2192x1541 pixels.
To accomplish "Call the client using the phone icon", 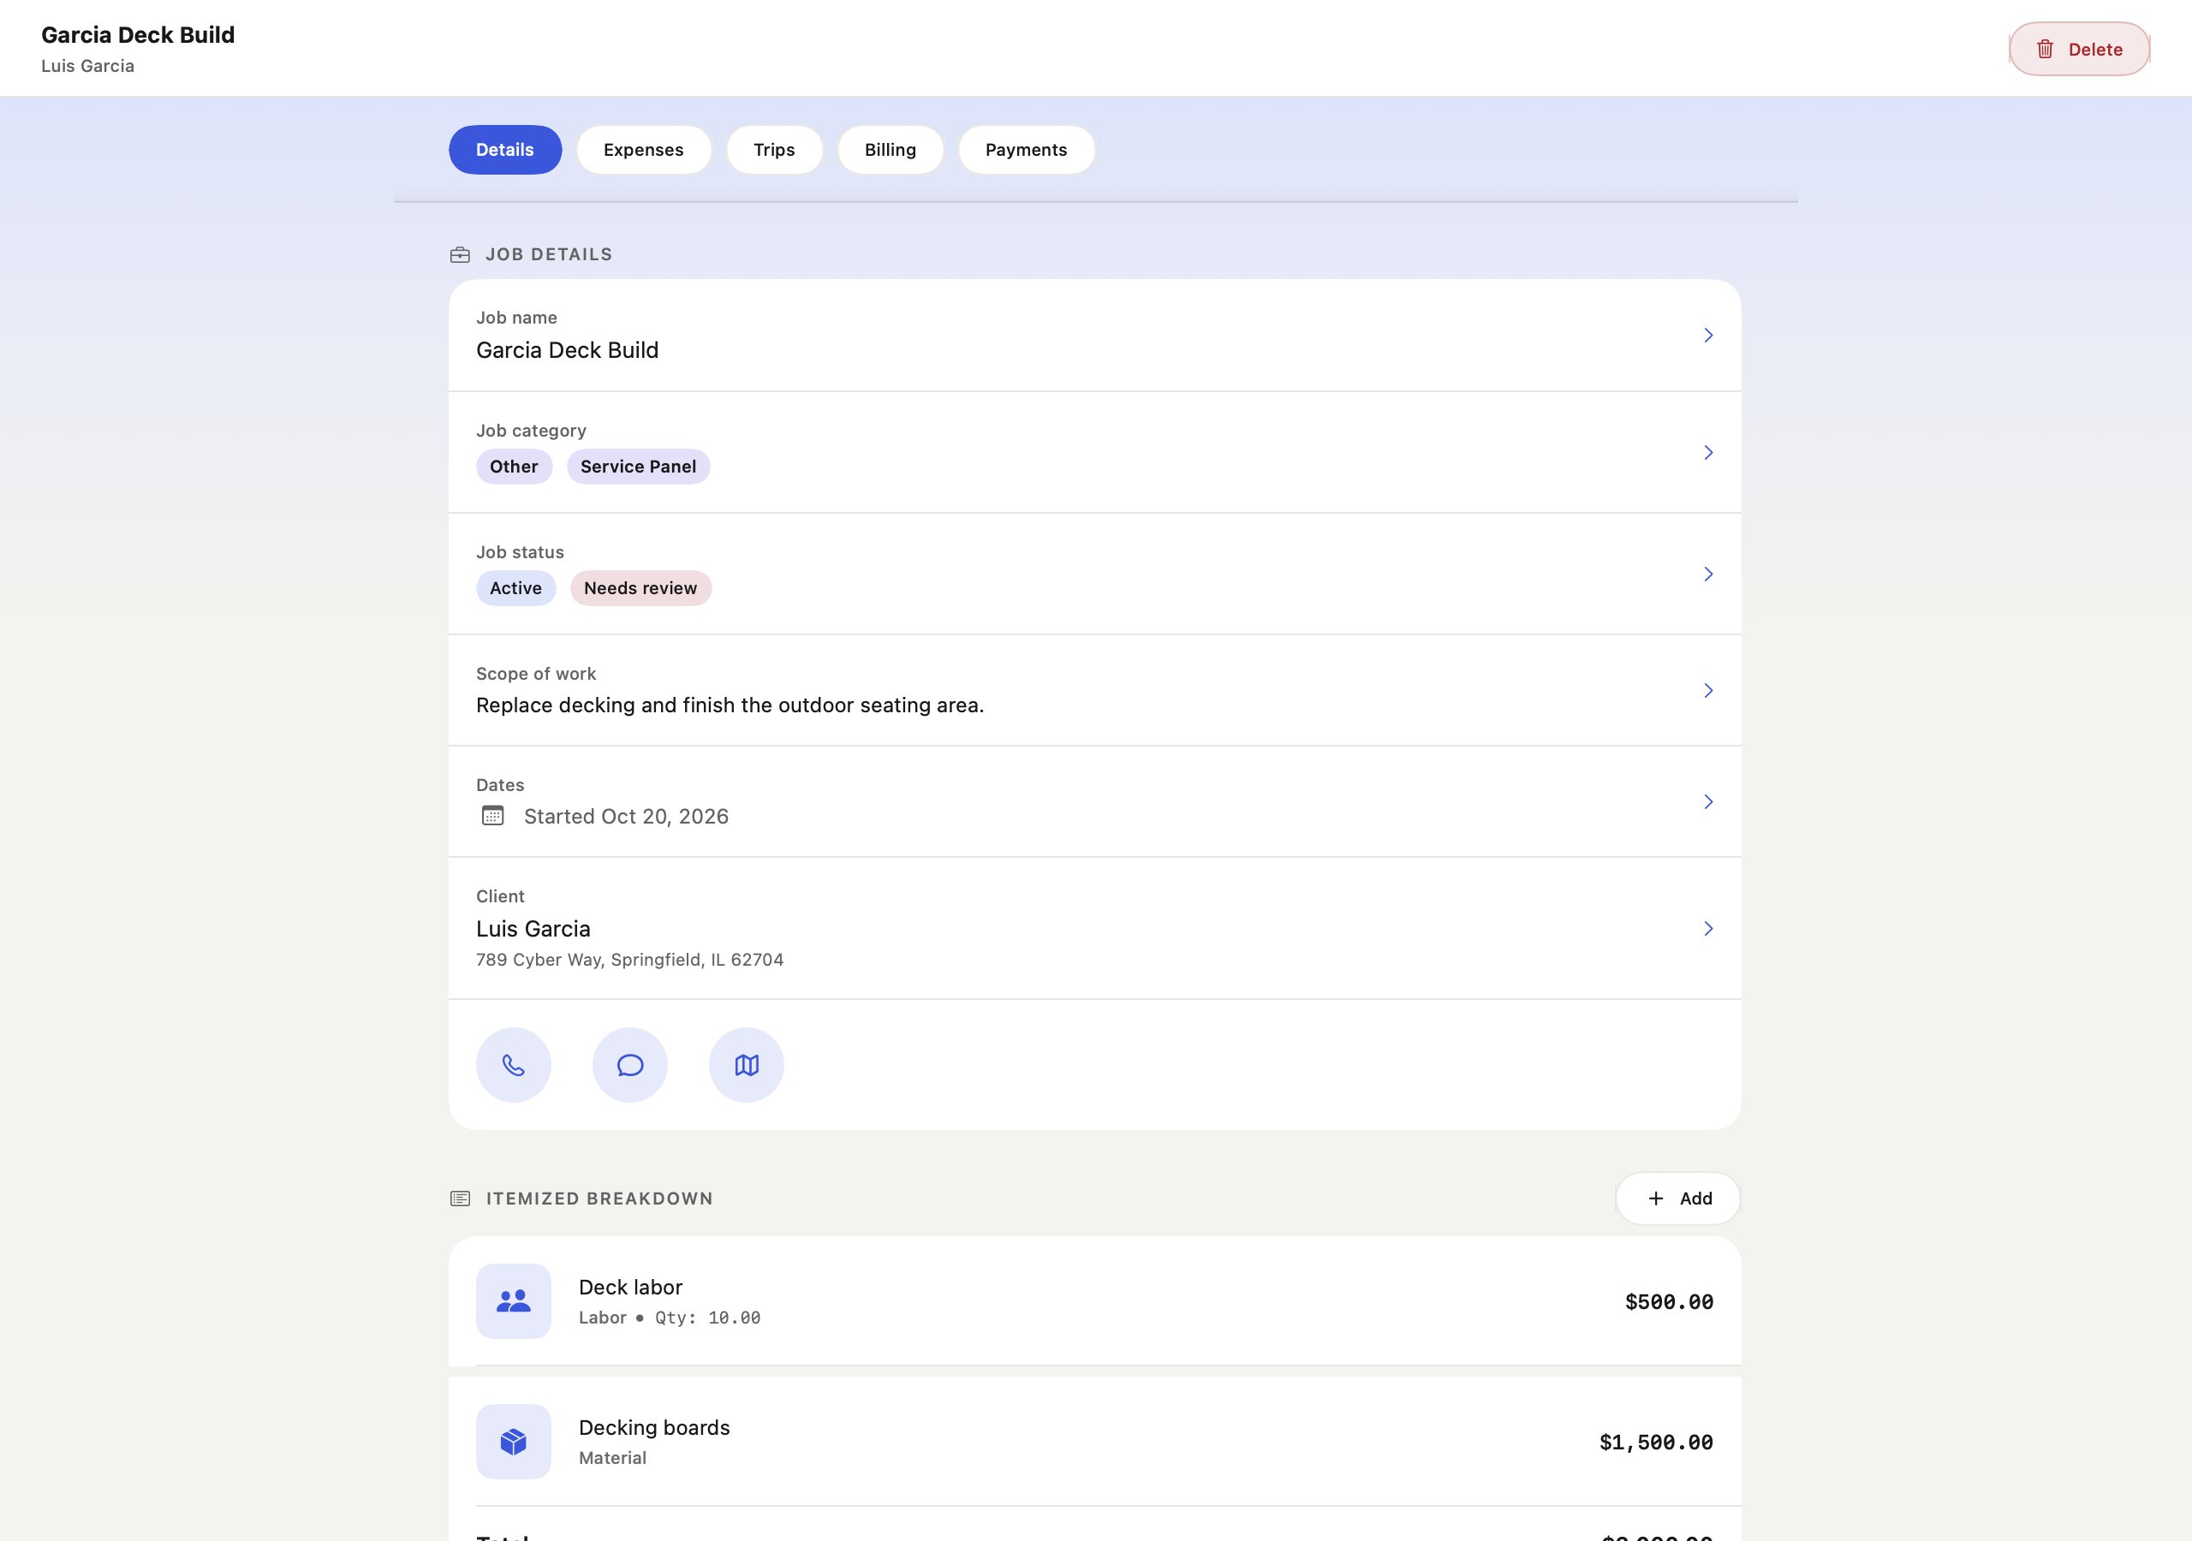I will pyautogui.click(x=514, y=1064).
